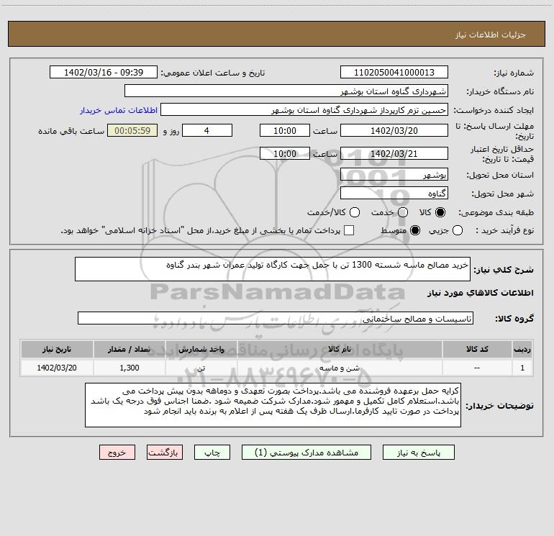Screen dimensions: 554x536
Task: Click the شن و ماسه item cell
Action: (340, 368)
